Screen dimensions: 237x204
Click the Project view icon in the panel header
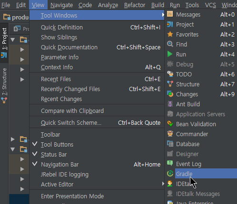17,28
